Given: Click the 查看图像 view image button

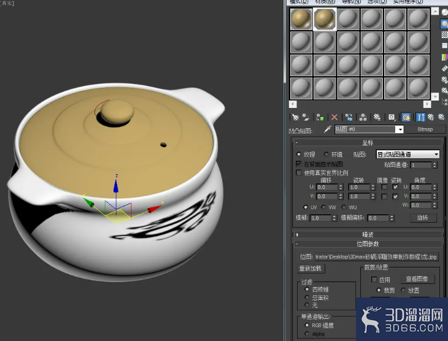Looking at the screenshot, I should click(x=417, y=278).
